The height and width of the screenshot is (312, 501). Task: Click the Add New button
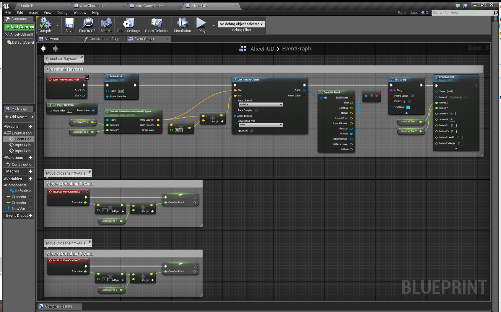point(17,117)
